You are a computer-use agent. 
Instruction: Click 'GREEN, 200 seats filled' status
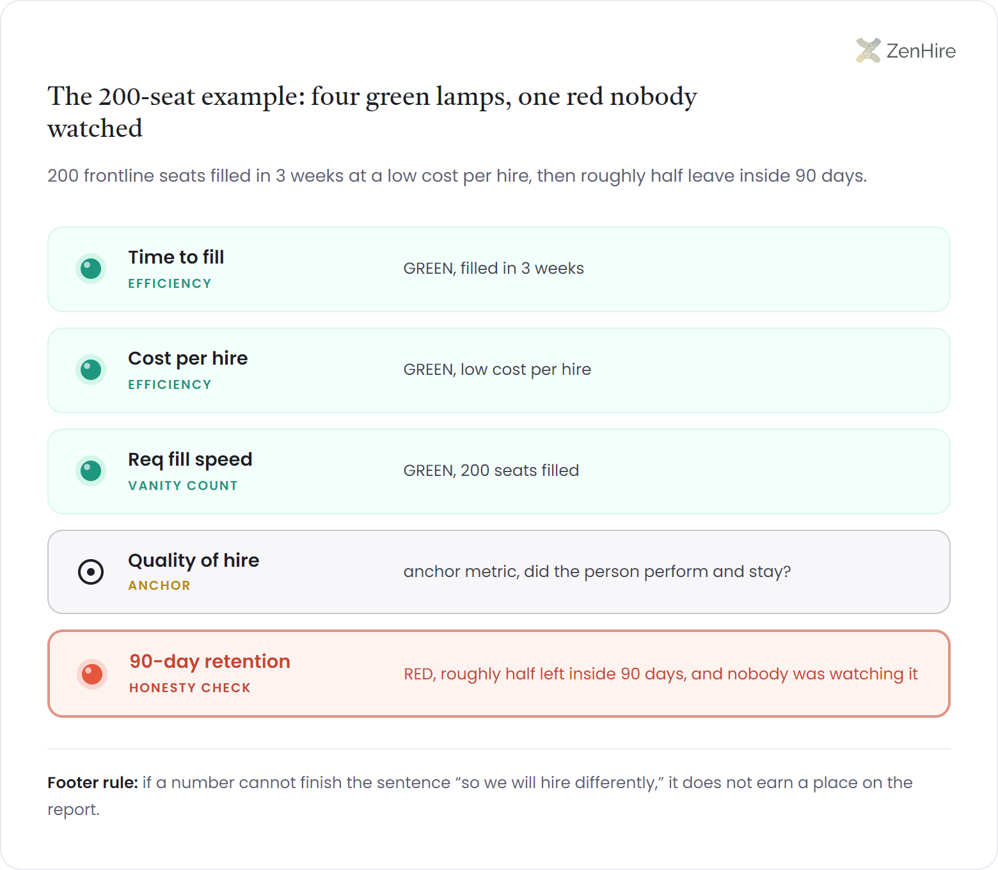coord(491,471)
